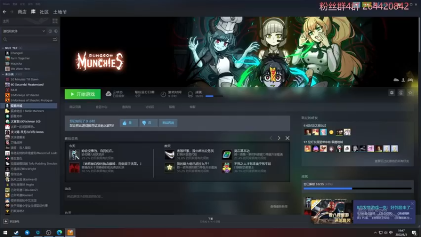This screenshot has width=421, height=237.
Task: Click the add game plus icon
Action: click(6, 221)
